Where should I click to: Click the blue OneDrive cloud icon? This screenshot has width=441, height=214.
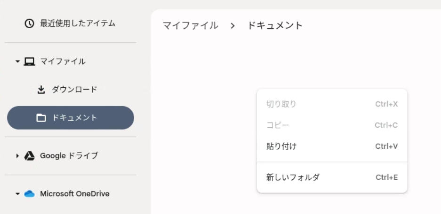29,194
